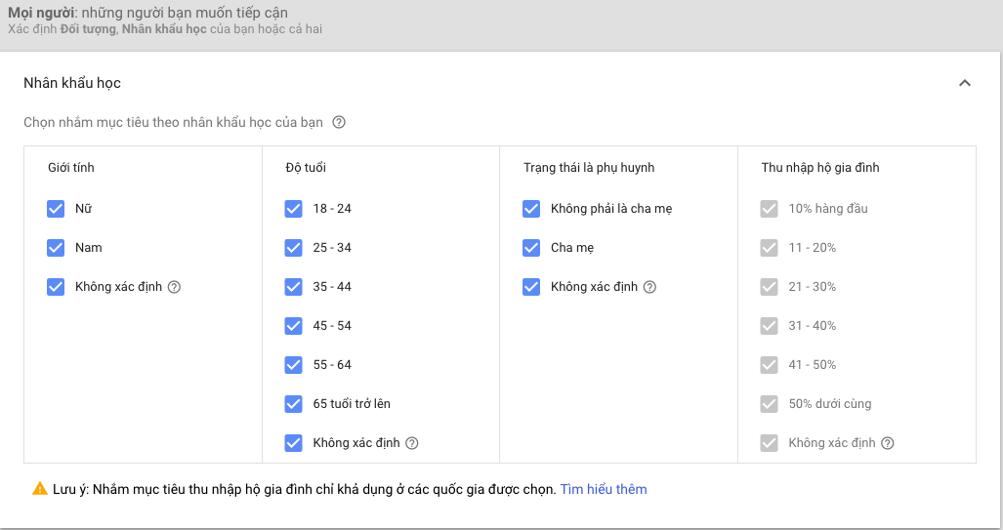Uncheck the 18 - 24 age checkbox
Screen dimensions: 1003x530
(x=294, y=209)
